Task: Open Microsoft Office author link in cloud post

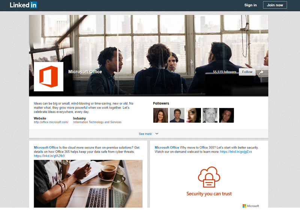Action: tap(46, 147)
